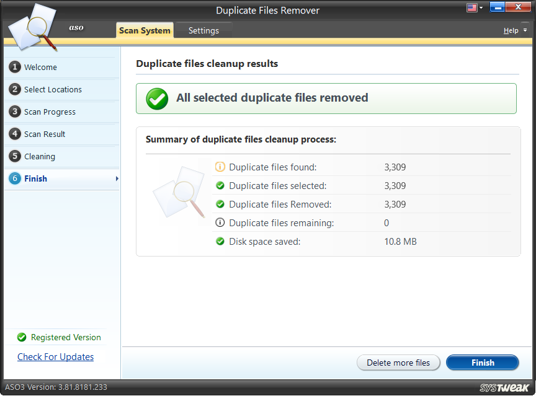Switch to the Settings tab
536x396 pixels.
point(203,30)
